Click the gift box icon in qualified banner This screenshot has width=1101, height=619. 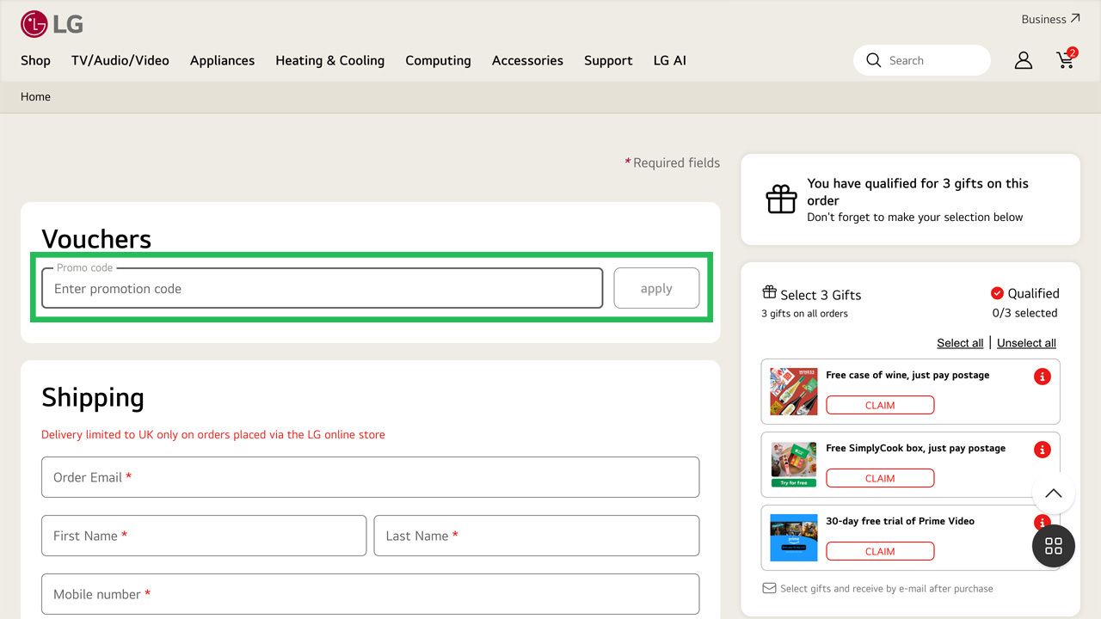(781, 199)
